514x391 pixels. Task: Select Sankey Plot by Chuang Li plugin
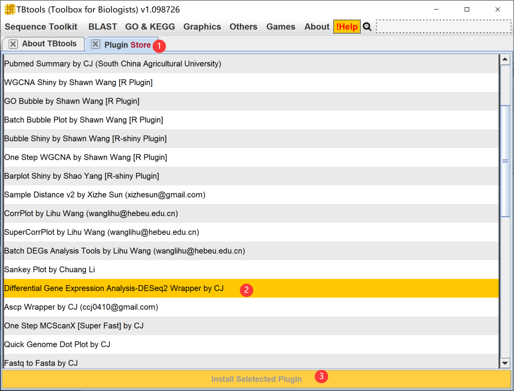(251, 269)
